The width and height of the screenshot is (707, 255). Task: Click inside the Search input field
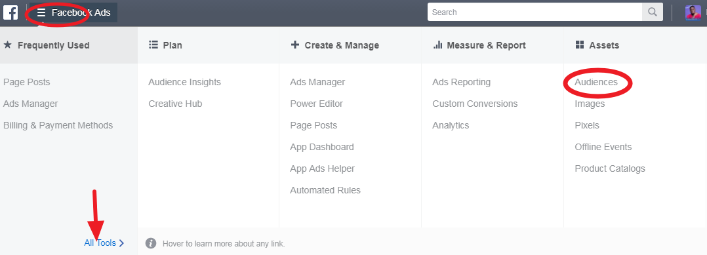tap(535, 12)
